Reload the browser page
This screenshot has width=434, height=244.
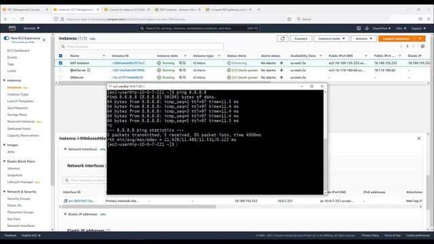pyautogui.click(x=22, y=19)
